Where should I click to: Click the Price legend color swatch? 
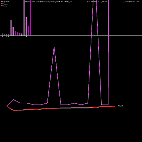pyautogui.click(x=2, y=6)
